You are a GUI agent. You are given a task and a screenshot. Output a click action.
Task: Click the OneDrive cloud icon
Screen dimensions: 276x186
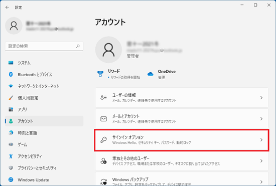click(x=151, y=74)
